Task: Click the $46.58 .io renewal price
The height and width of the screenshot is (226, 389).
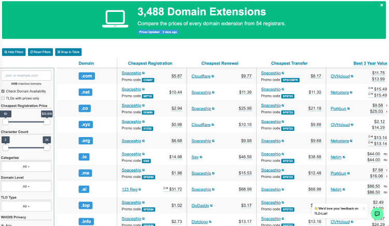Action: (x=245, y=157)
